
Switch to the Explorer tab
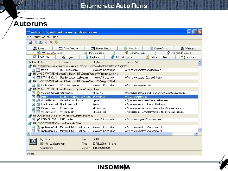92,57
